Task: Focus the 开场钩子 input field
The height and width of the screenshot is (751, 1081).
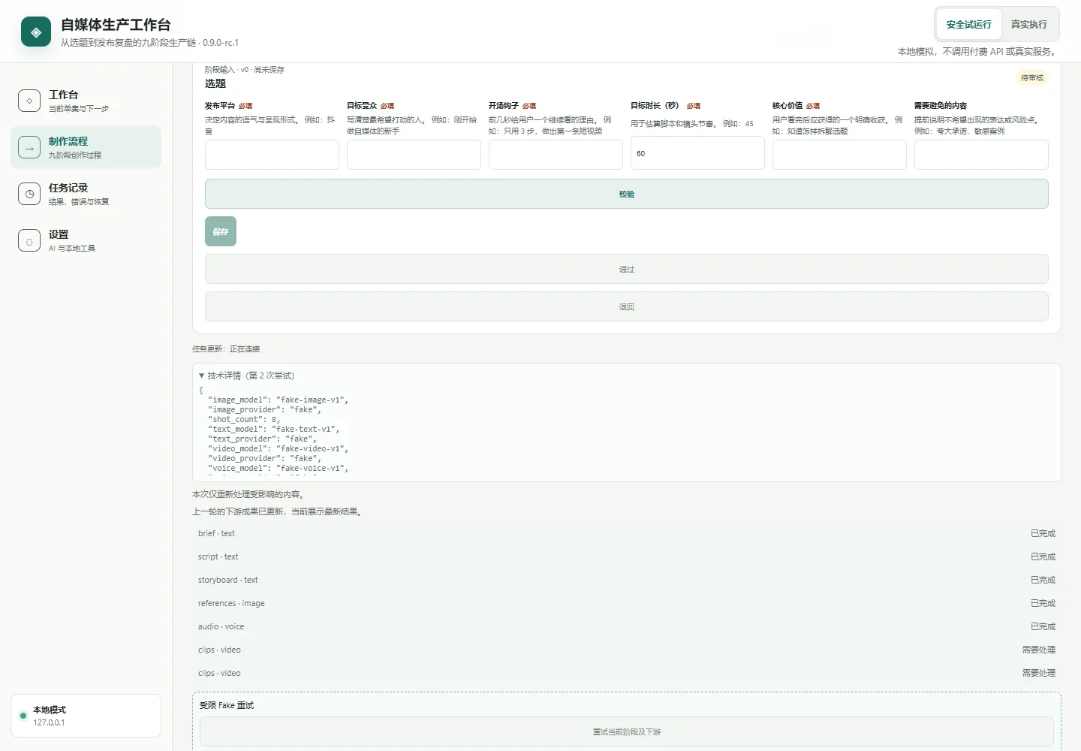Action: tap(556, 155)
